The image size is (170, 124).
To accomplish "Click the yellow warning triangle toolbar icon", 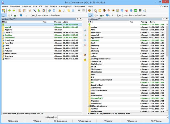I will pyautogui.click(x=60, y=10).
